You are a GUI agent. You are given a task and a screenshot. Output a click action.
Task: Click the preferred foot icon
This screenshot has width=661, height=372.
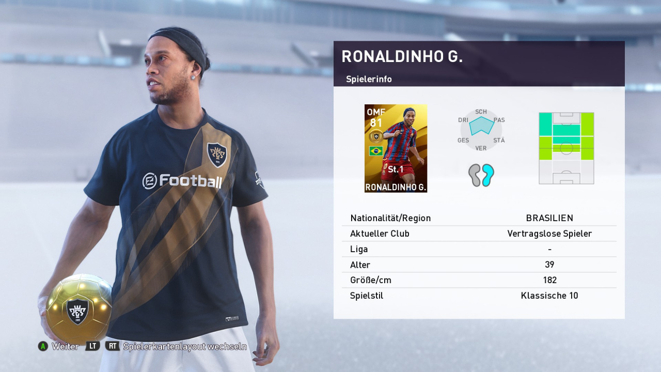481,175
